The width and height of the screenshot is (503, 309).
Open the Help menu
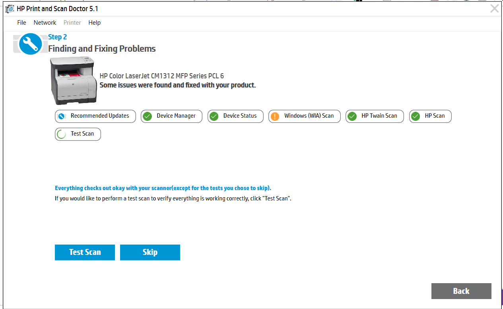click(x=94, y=23)
